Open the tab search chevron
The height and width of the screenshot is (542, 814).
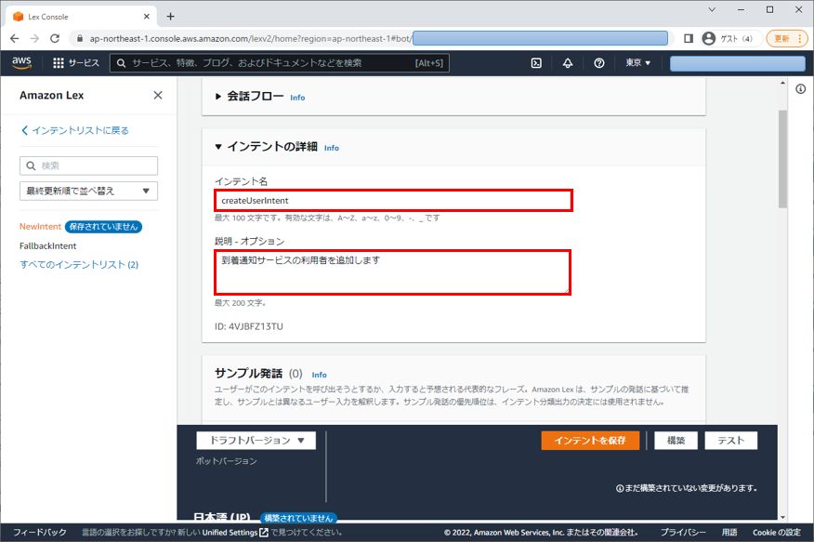point(712,10)
